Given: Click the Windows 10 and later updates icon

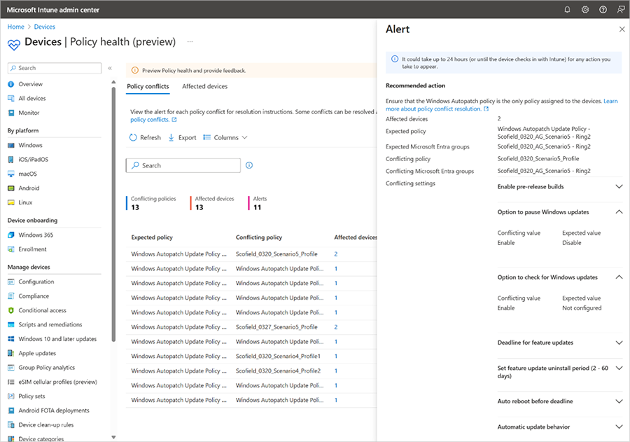Looking at the screenshot, I should [10, 339].
